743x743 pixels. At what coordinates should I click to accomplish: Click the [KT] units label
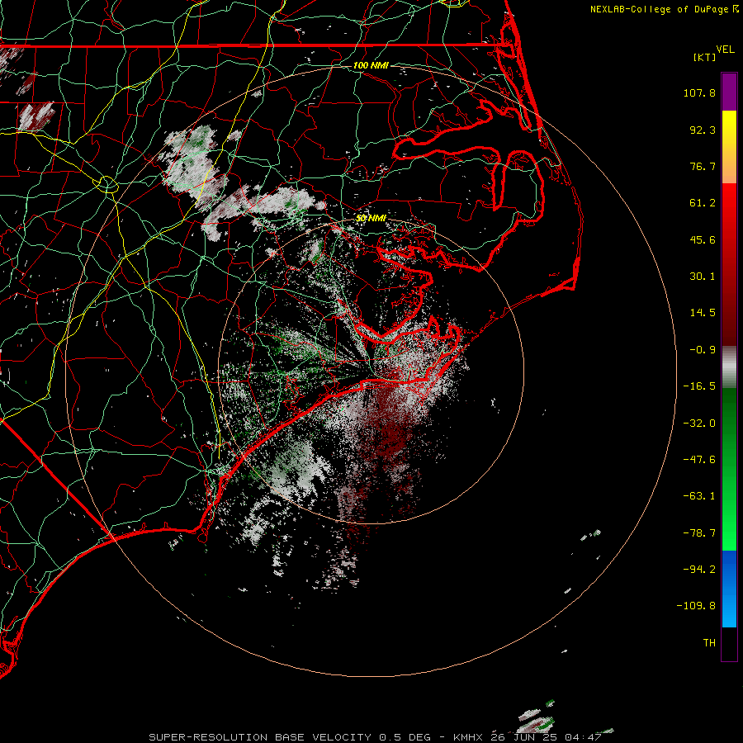(x=705, y=57)
